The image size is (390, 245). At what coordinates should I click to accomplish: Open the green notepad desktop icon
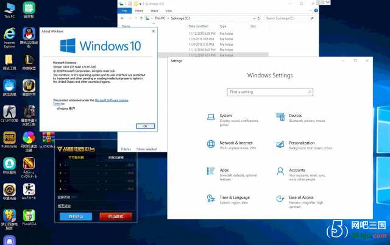coord(29,10)
